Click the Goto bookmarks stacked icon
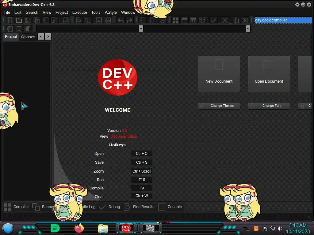Viewport: 314px width, 235px height. pos(28,29)
